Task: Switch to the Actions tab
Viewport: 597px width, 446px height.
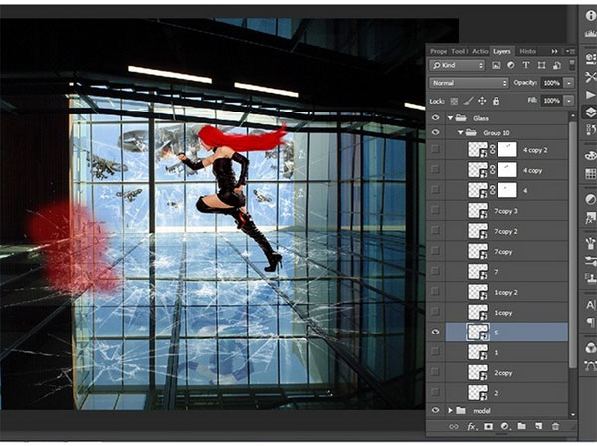Action: [480, 51]
